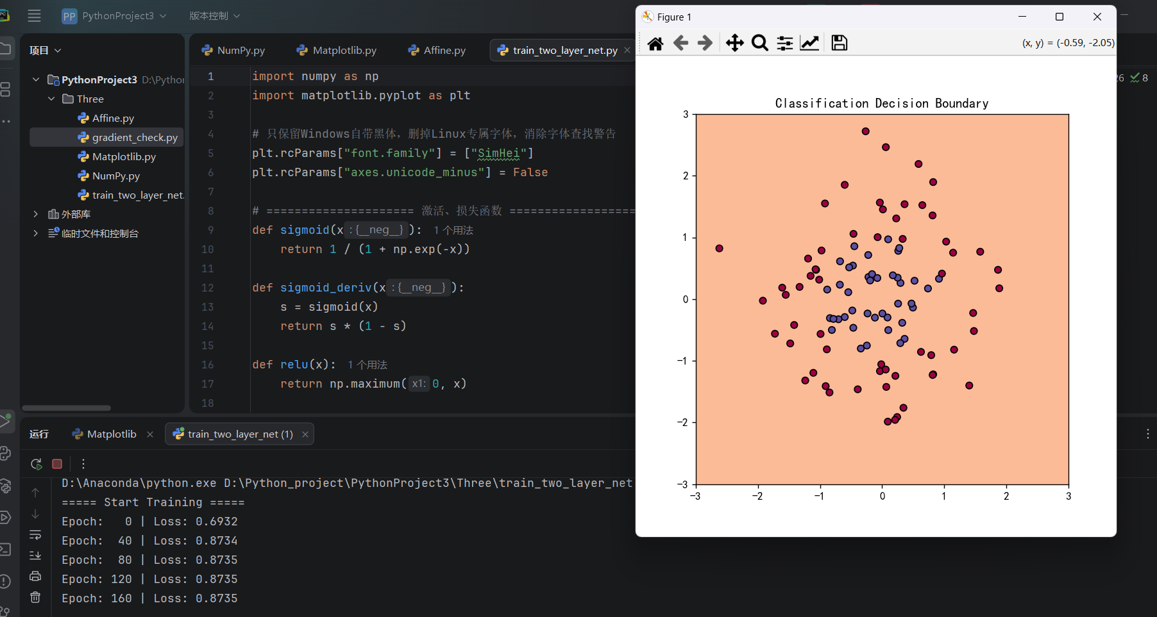The image size is (1157, 617).
Task: Click the 'Epoch: 0 | Loss: 0.6932' line
Action: coord(149,522)
